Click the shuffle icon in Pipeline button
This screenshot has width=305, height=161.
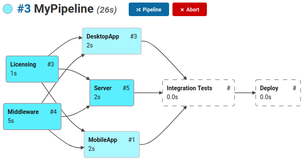pos(138,10)
